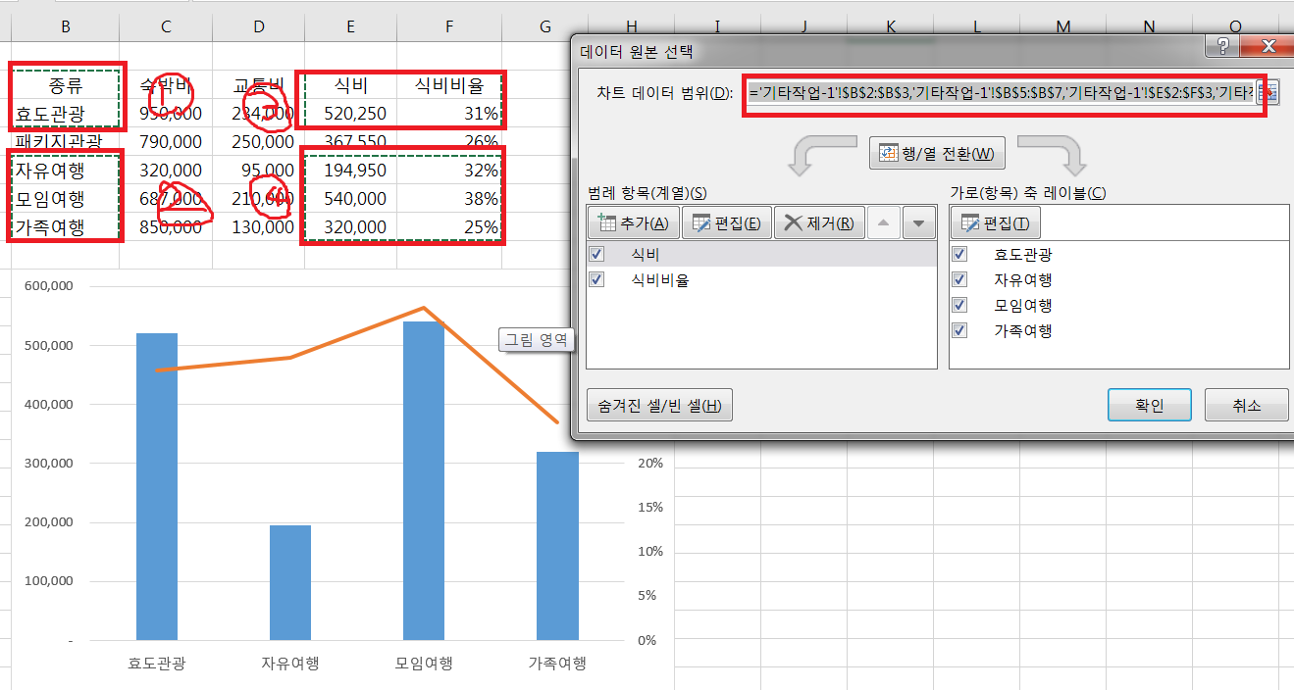
Task: Move series up with up arrow
Action: pos(883,223)
